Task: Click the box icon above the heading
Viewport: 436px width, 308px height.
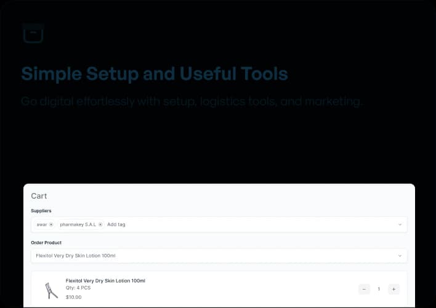Action: coord(33,33)
